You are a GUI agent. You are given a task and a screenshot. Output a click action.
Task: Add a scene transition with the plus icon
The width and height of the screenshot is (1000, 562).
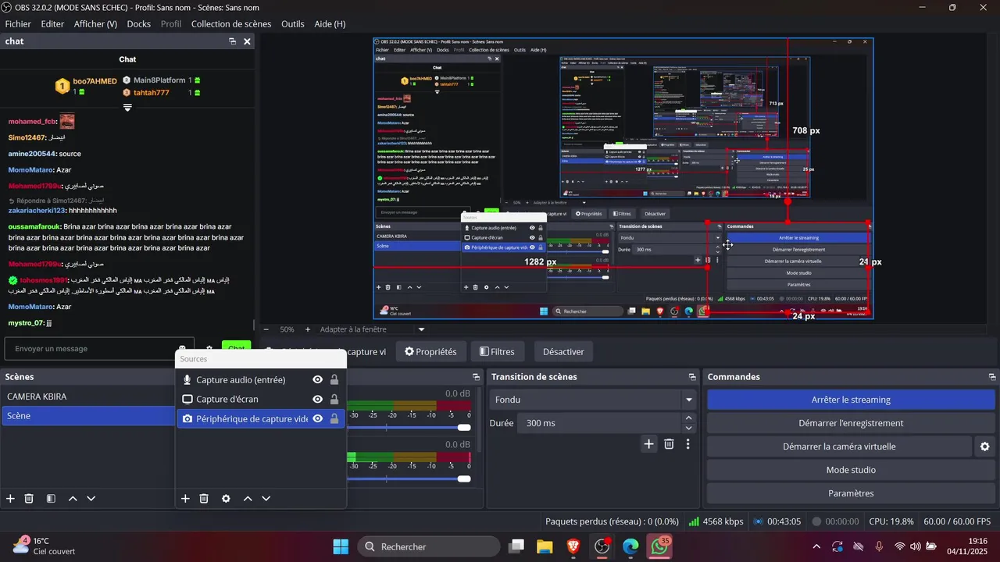tap(648, 444)
